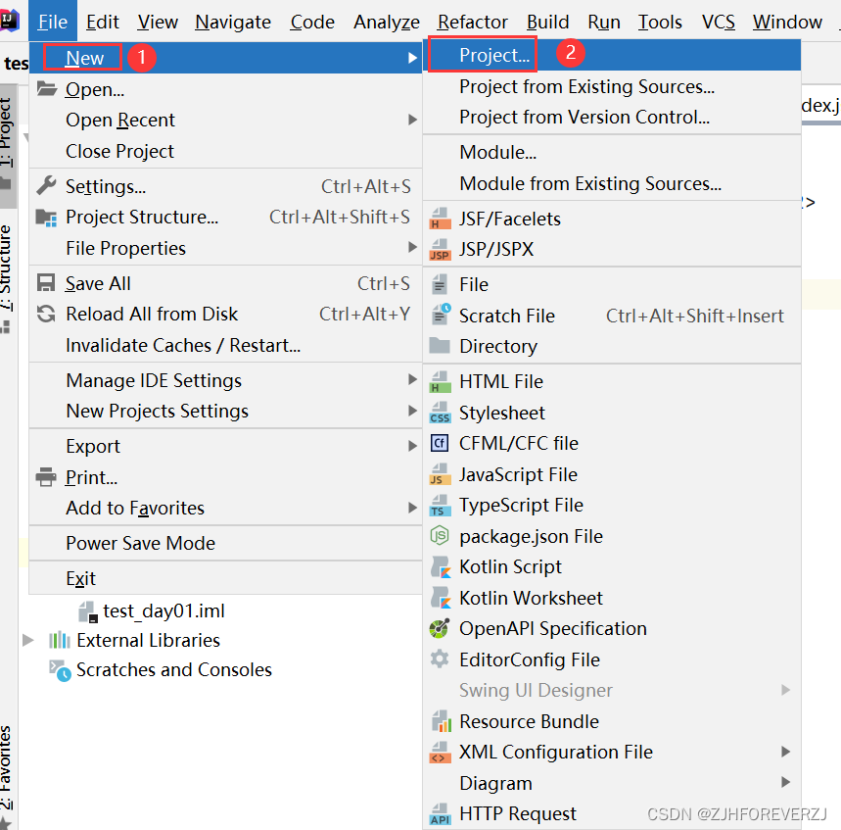Screen dimensions: 841x830
Task: Open the Edit menu
Action: pos(103,22)
